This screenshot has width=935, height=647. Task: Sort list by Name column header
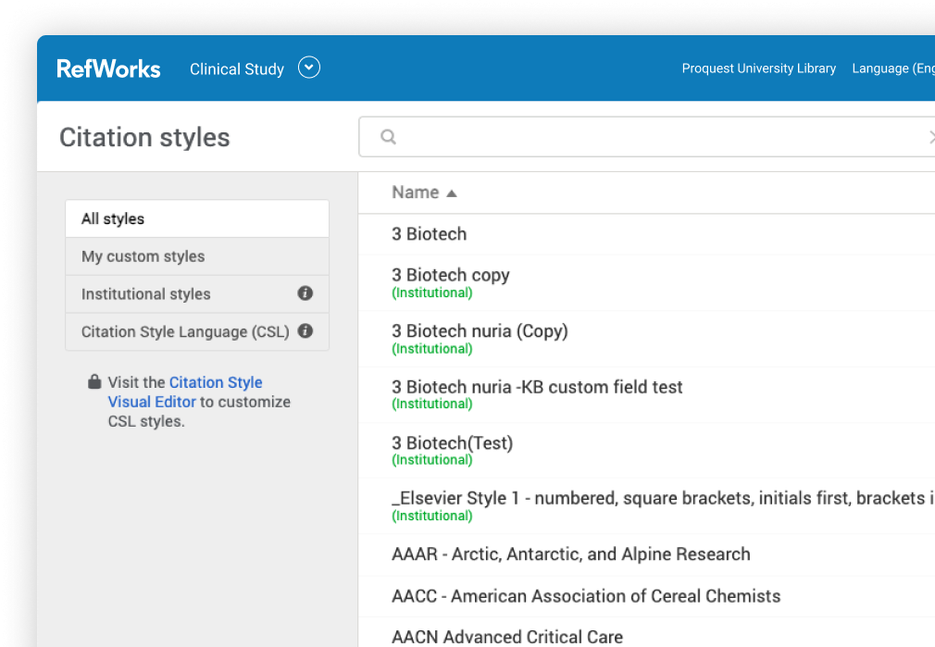[416, 193]
